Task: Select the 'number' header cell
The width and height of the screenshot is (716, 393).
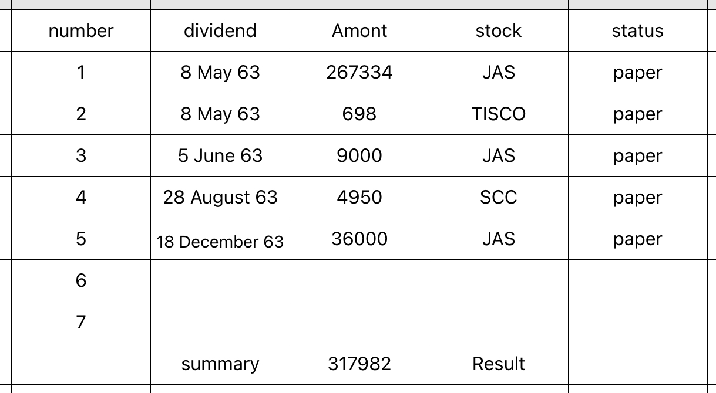Action: pyautogui.click(x=81, y=31)
